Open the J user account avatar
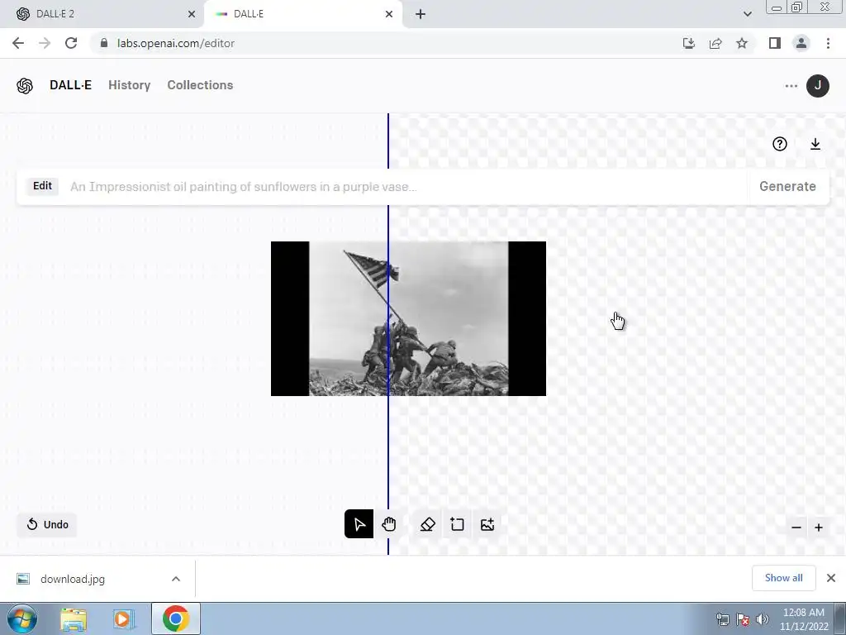The image size is (846, 635). click(x=817, y=86)
